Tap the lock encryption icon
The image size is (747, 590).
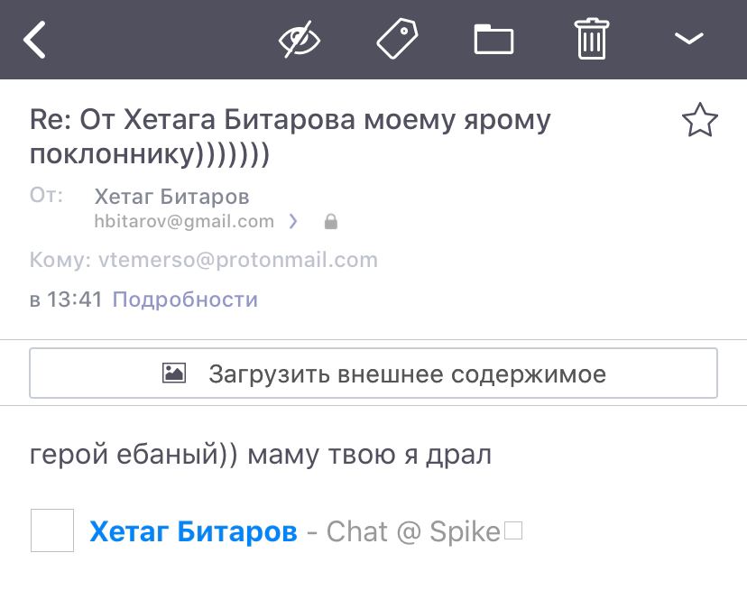330,222
